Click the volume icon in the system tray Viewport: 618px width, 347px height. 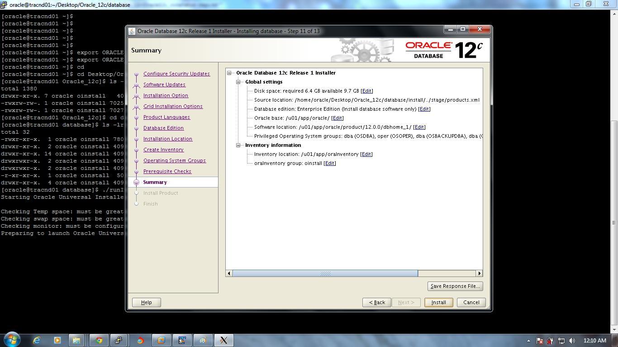571,341
